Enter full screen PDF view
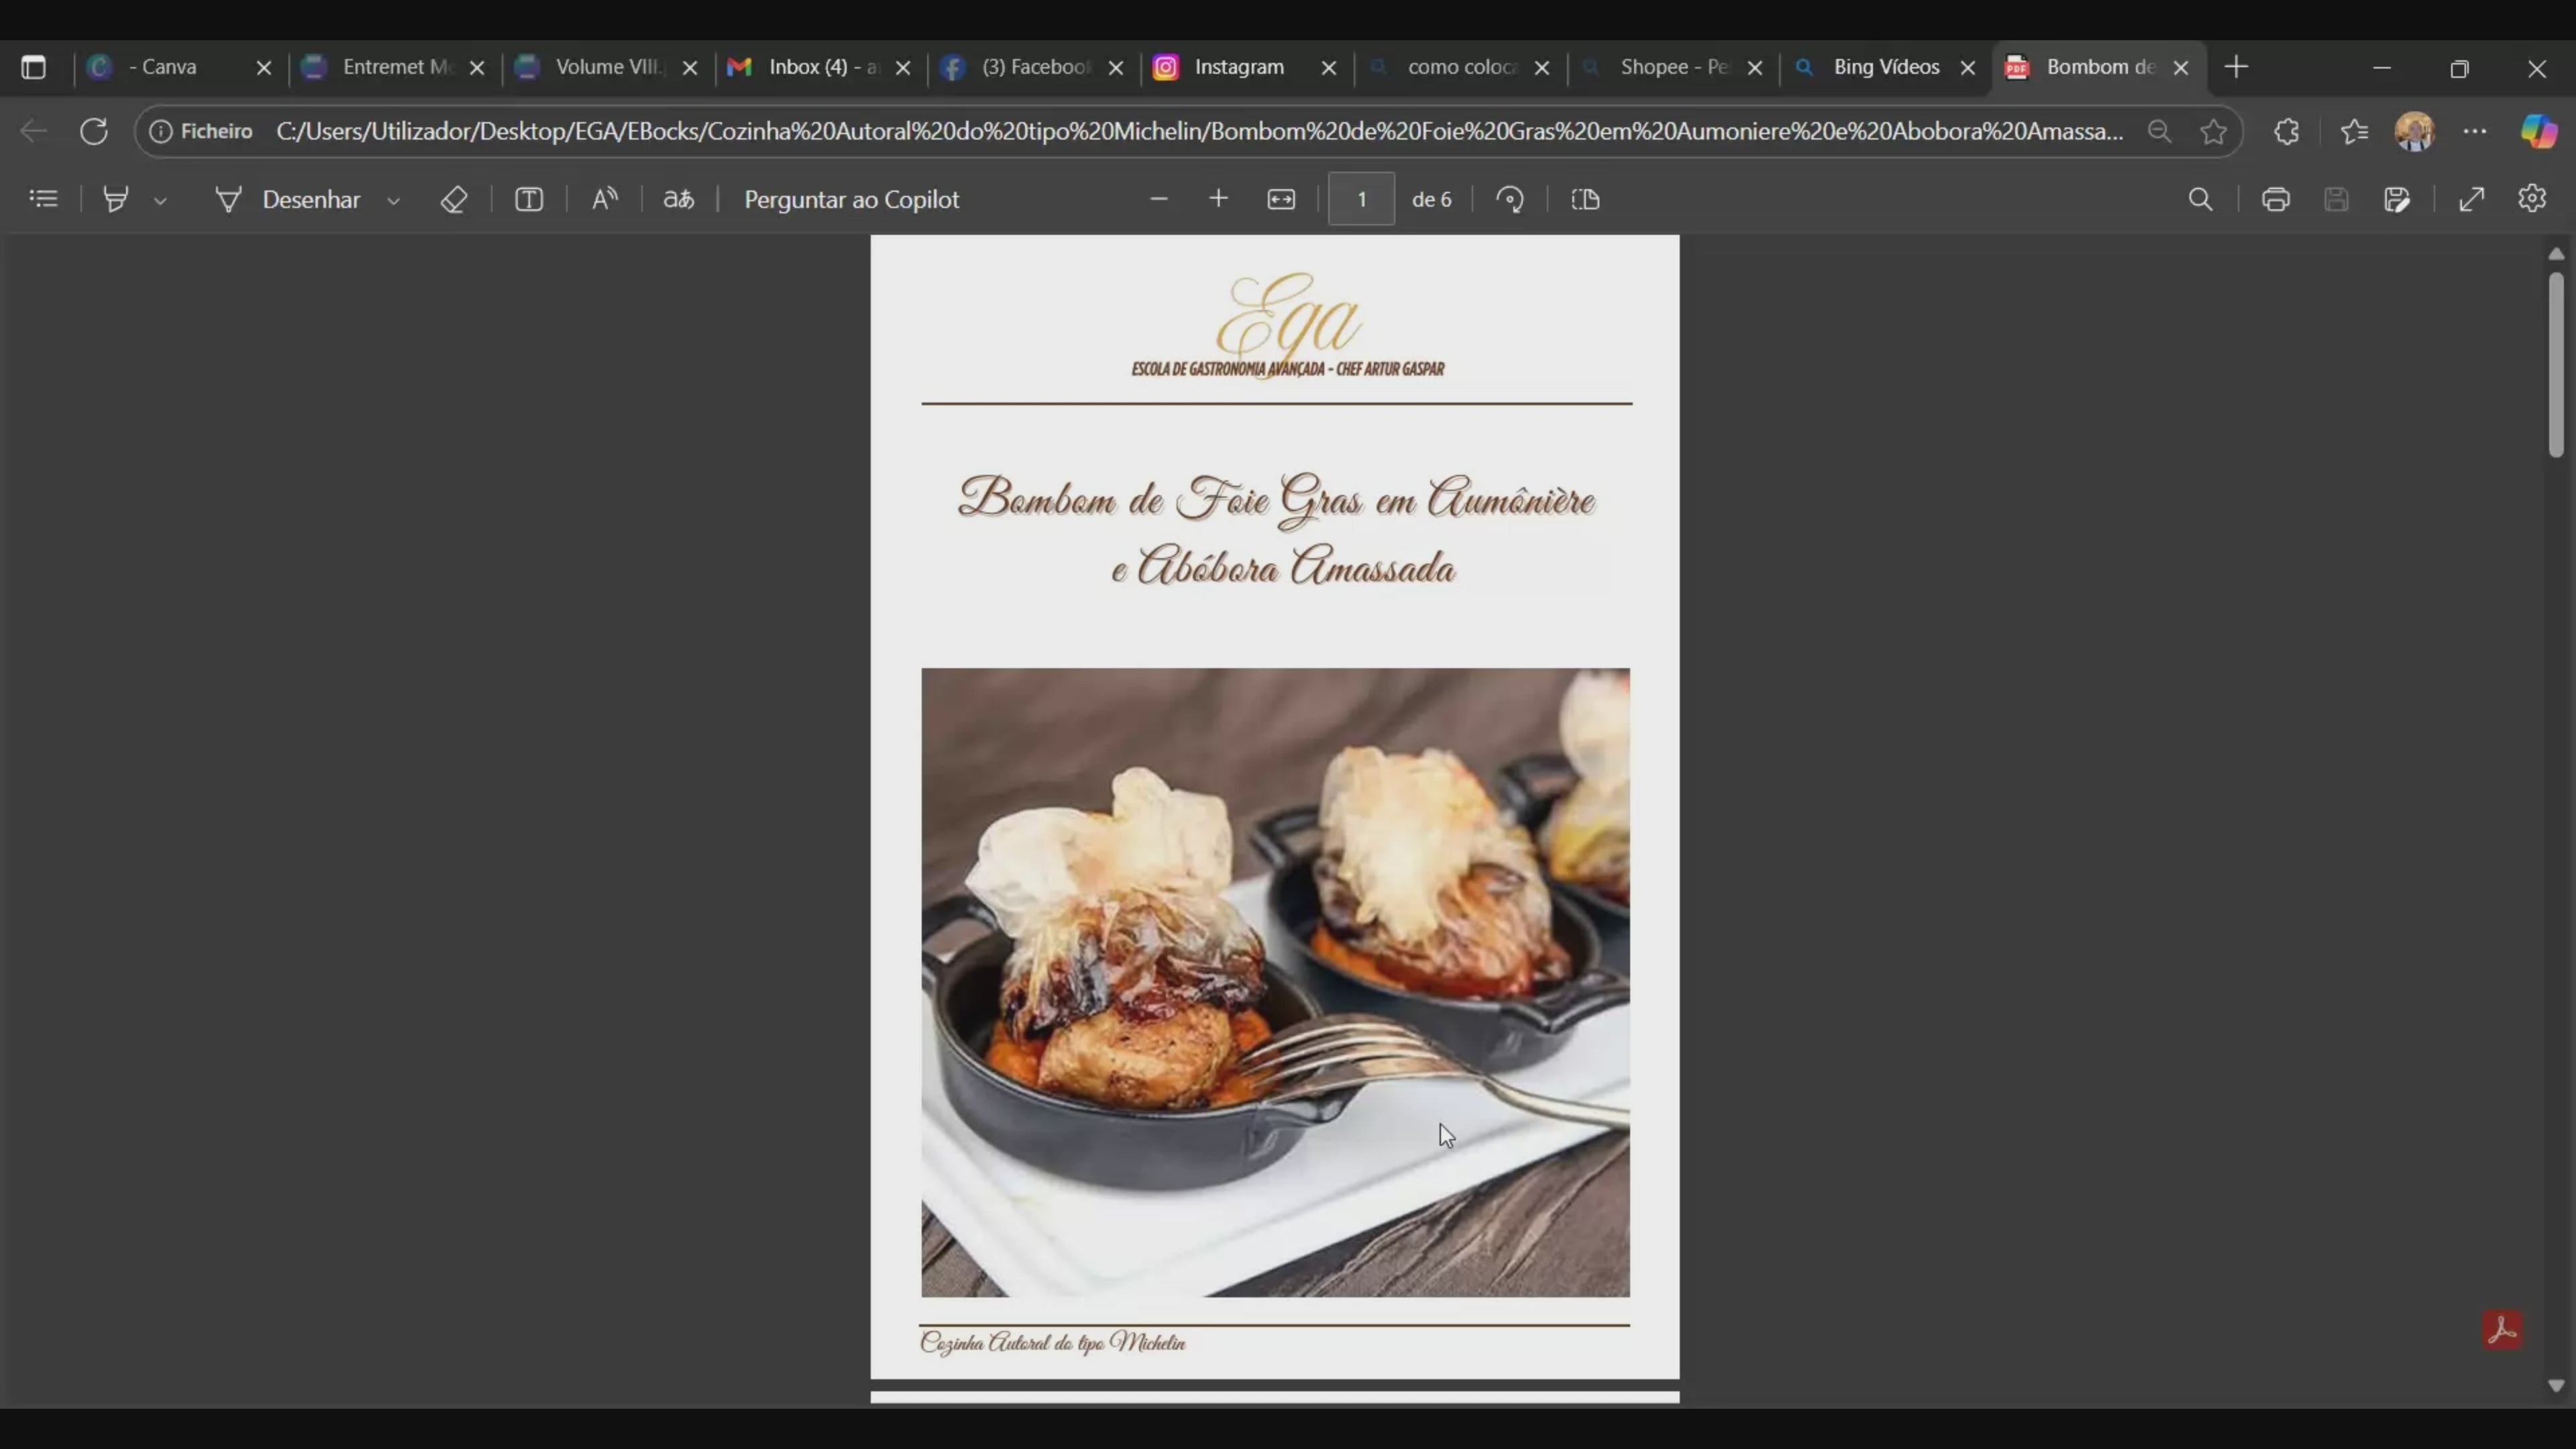This screenshot has width=2576, height=1449. point(2471,198)
